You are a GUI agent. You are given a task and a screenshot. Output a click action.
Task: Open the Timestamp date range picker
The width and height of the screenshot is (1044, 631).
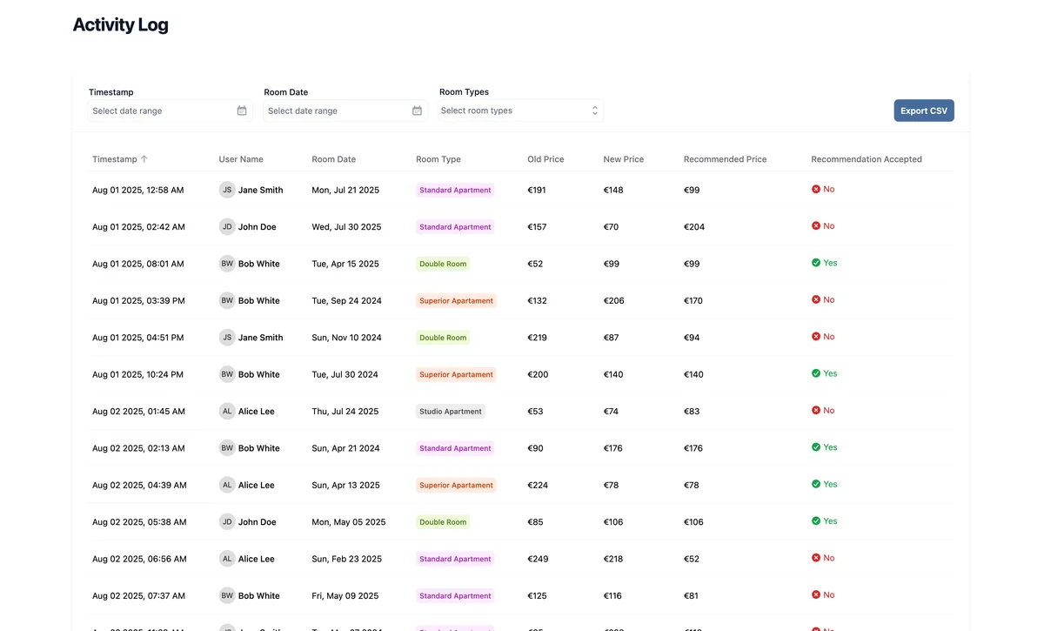click(x=161, y=111)
